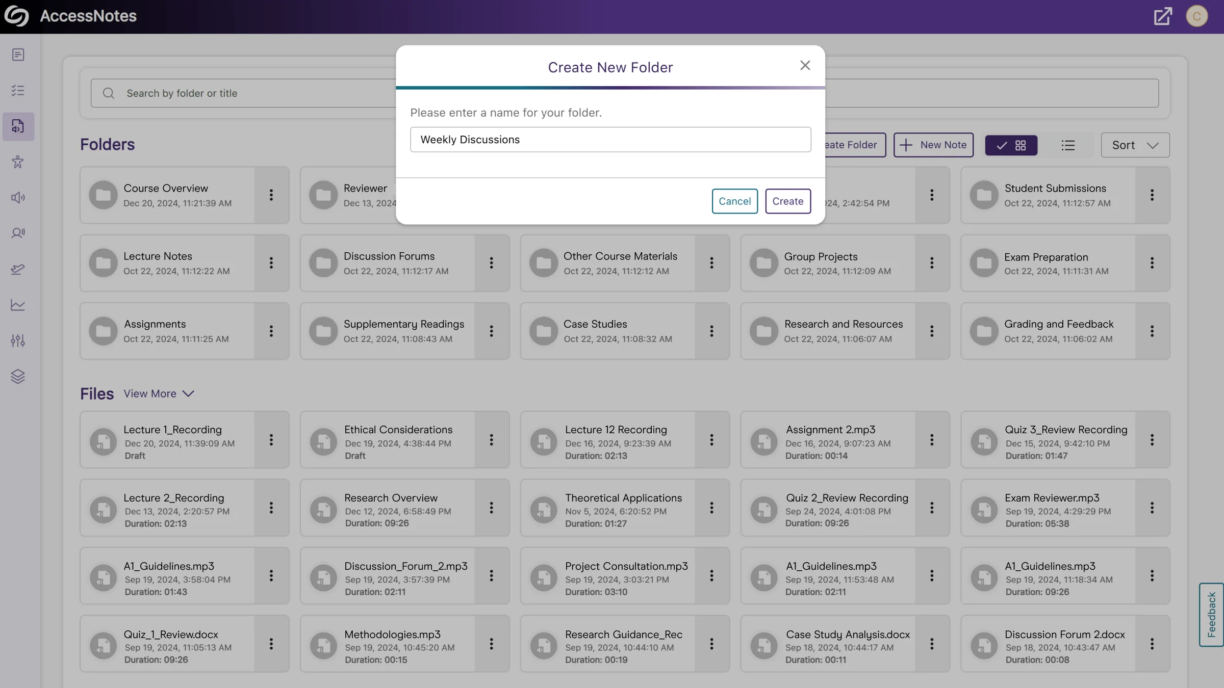Screen dimensions: 1224x688
Task: Open Course Overview folder icon
Action: coord(104,195)
